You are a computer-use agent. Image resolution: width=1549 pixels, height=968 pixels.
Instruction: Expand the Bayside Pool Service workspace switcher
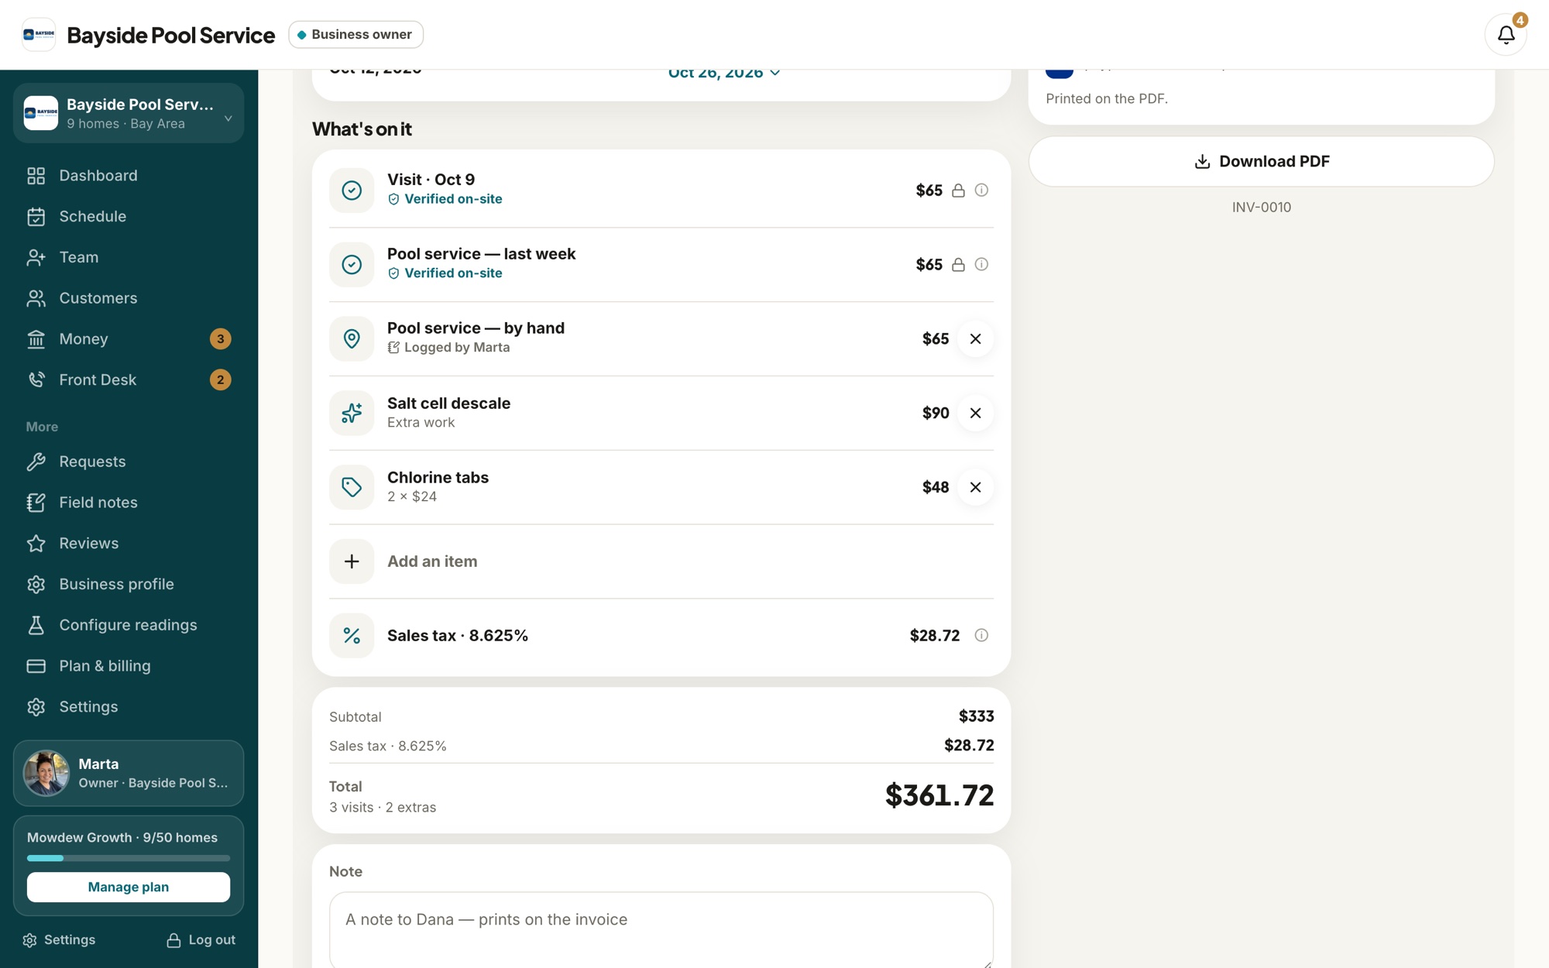[x=129, y=113]
